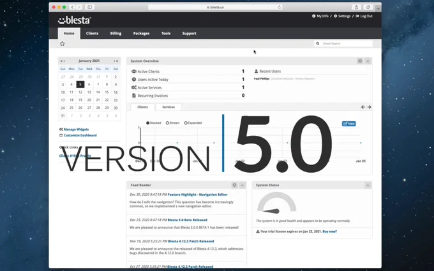The image size is (434, 271).
Task: Switch to the Services chart tab
Action: [168, 107]
